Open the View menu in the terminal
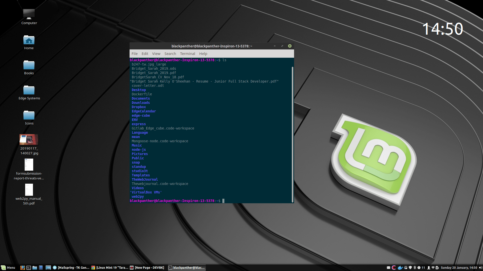 pyautogui.click(x=156, y=53)
